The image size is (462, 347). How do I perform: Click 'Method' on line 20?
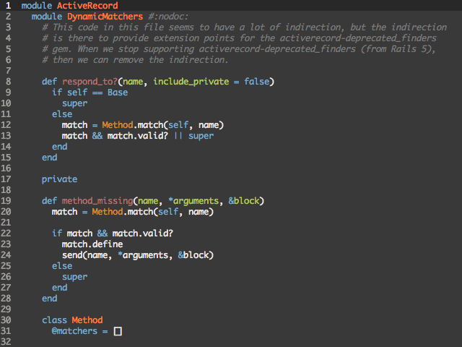108,212
